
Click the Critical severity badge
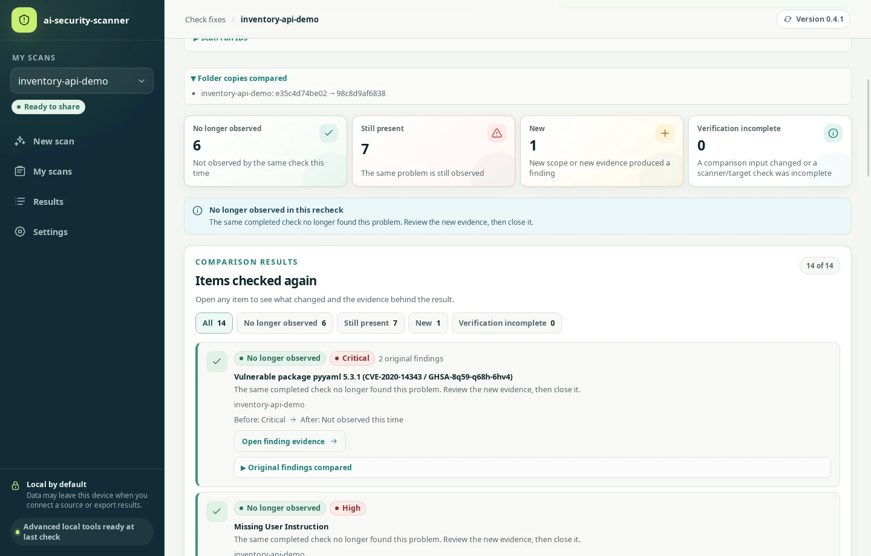(x=352, y=358)
